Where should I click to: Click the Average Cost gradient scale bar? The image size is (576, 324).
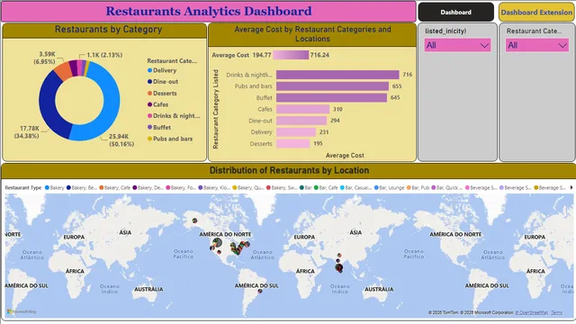[x=291, y=55]
